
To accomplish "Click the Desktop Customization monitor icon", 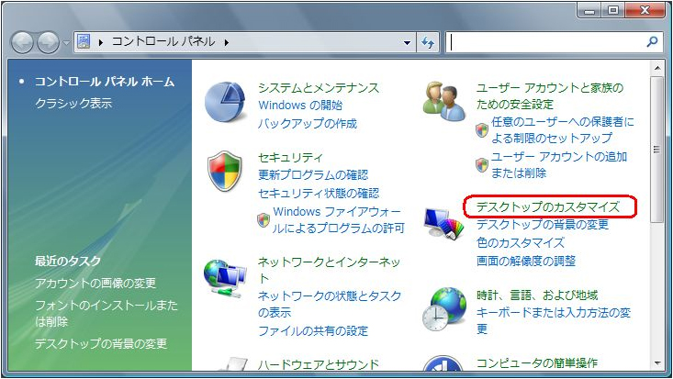I will click(443, 223).
